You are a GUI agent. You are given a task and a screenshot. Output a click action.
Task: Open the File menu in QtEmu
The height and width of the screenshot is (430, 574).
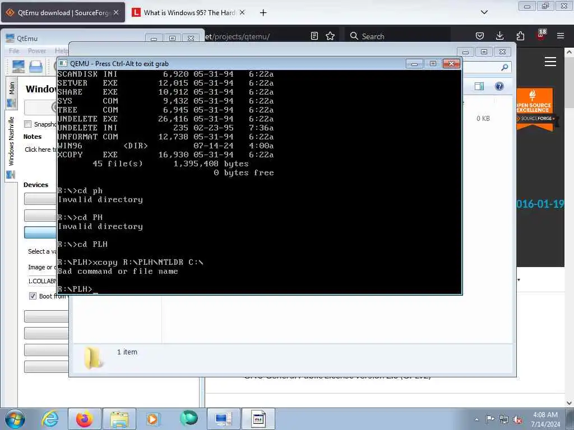point(14,51)
